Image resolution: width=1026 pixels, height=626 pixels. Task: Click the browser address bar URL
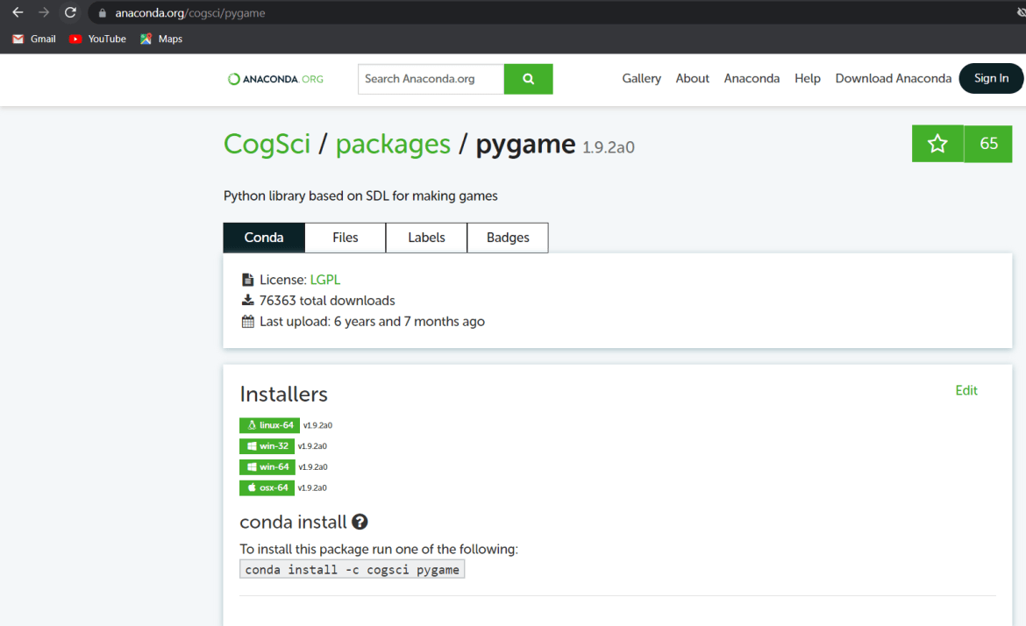[190, 13]
